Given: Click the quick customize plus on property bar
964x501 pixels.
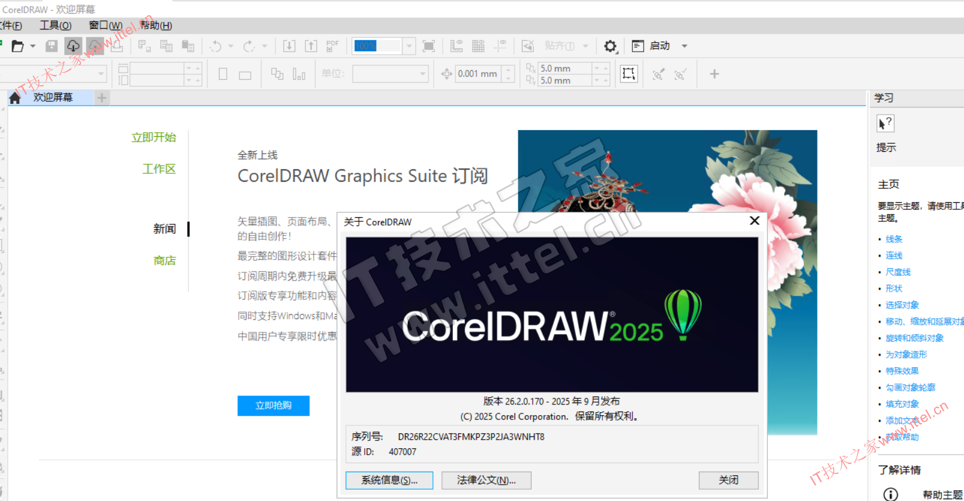Looking at the screenshot, I should 714,74.
